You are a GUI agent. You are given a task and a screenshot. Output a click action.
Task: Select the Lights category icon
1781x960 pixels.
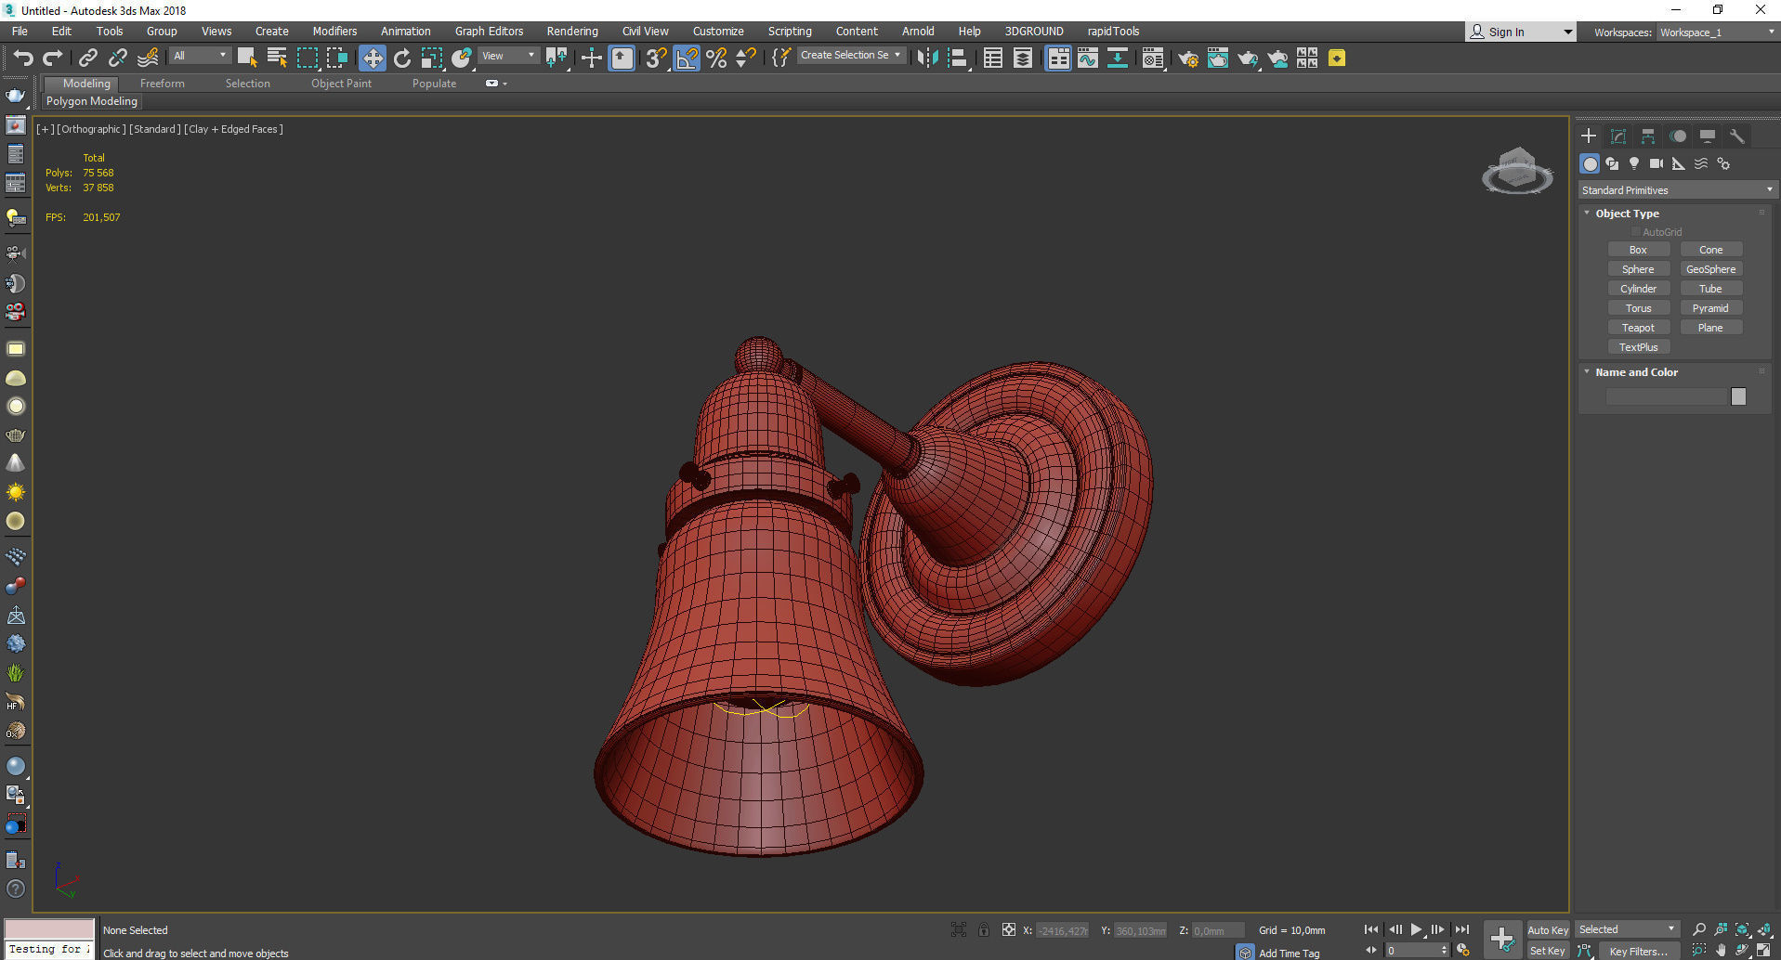pyautogui.click(x=1634, y=163)
